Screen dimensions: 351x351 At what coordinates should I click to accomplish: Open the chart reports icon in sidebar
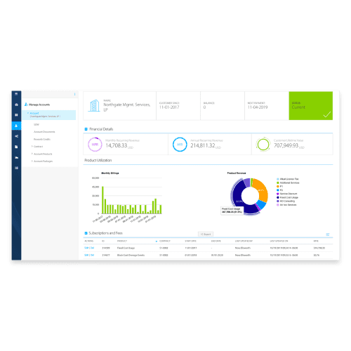tap(16, 157)
